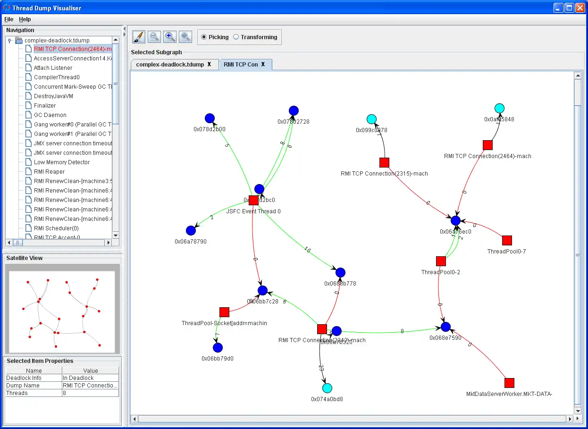588x429 pixels.
Task: Click the Navigation horizontal scroll right arrow
Action: [109, 243]
